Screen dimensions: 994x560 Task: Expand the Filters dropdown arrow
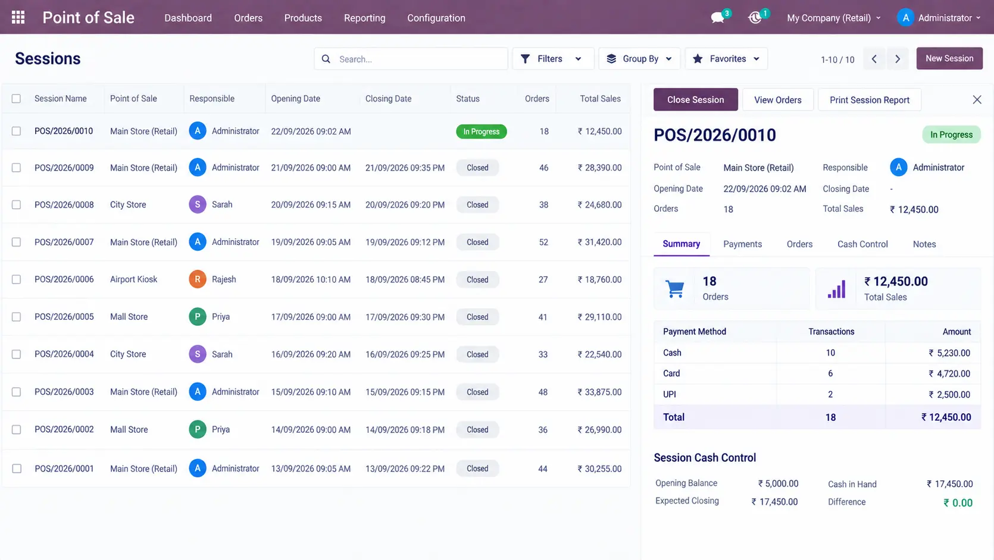(578, 59)
